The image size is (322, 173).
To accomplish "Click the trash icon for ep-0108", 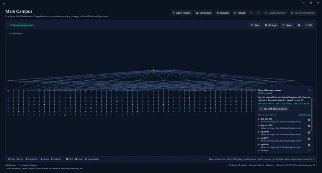I will coord(309,145).
